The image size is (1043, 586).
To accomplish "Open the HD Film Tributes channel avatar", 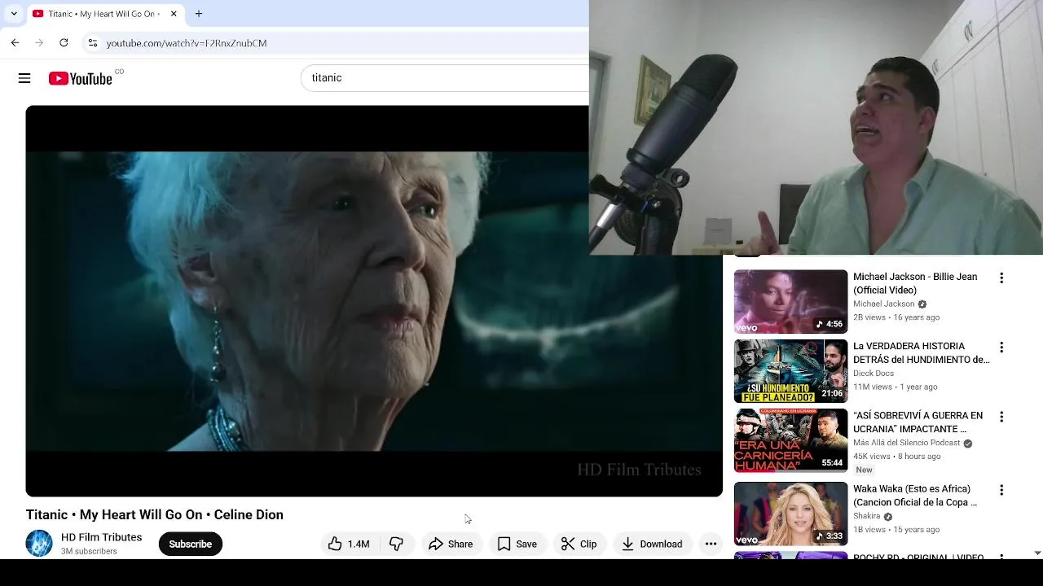I will (39, 543).
